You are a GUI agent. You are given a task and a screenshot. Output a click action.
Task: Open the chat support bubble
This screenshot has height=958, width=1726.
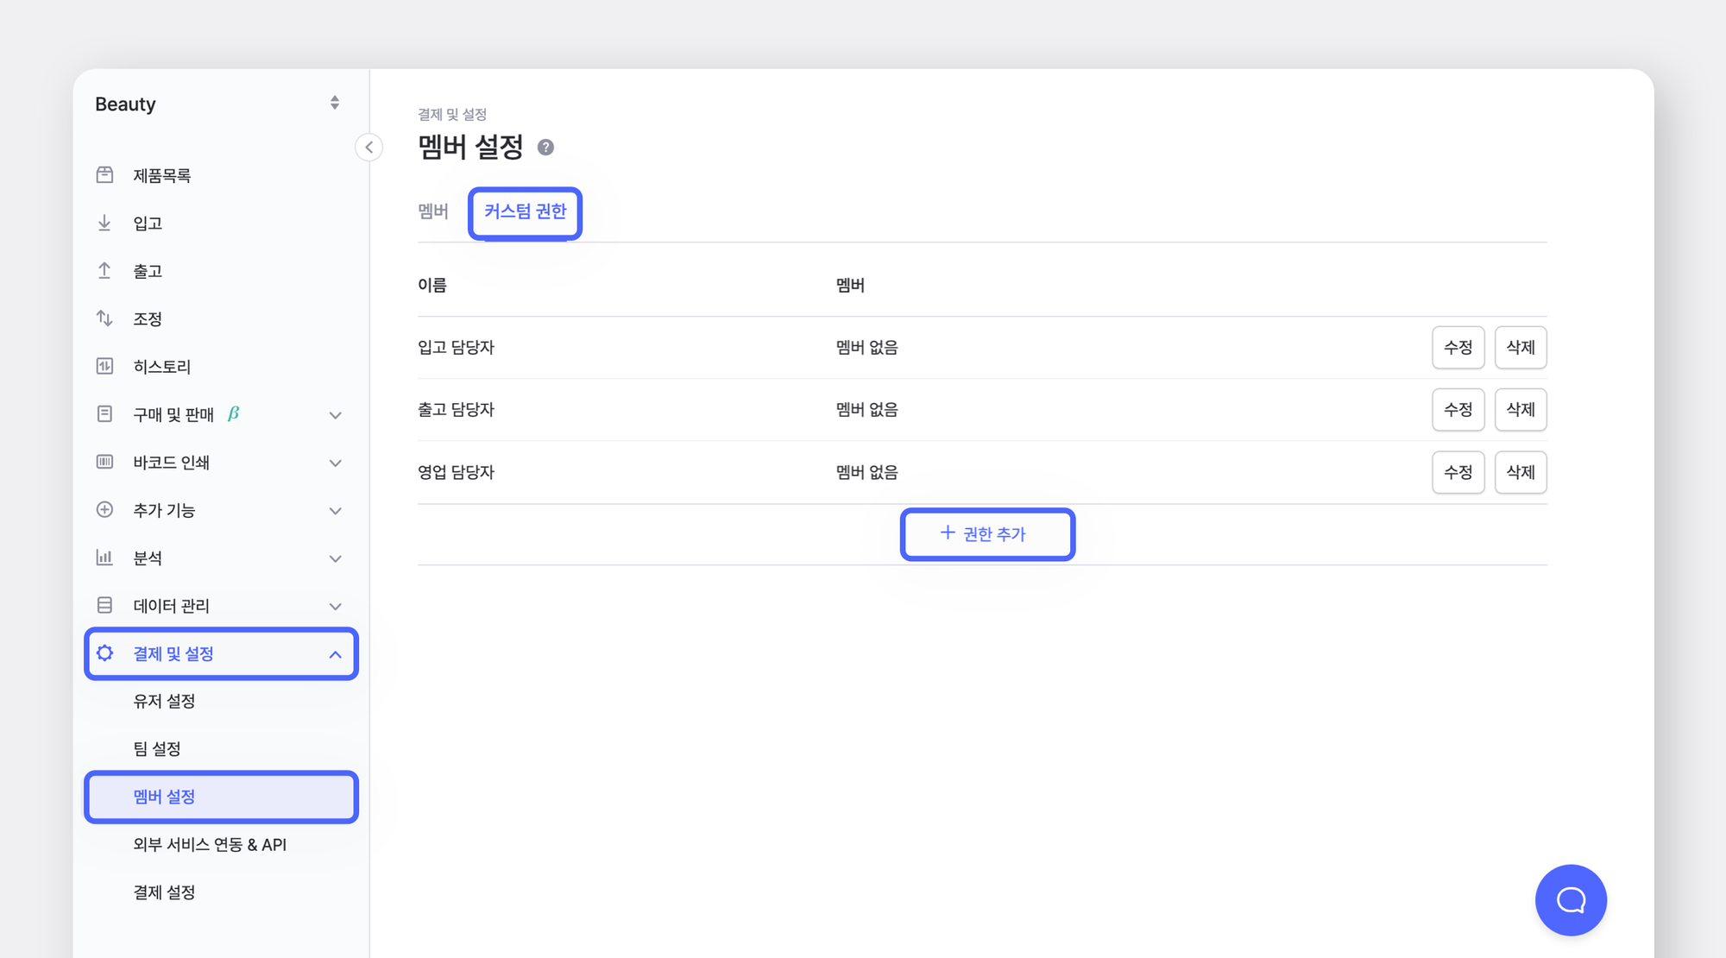1571,900
